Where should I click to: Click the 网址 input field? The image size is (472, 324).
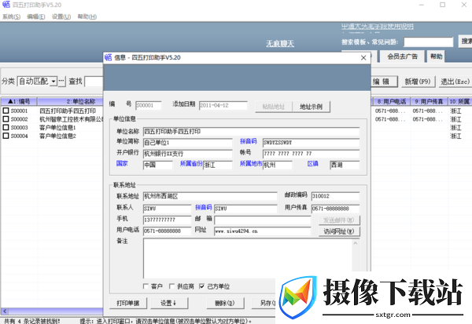[x=263, y=231]
